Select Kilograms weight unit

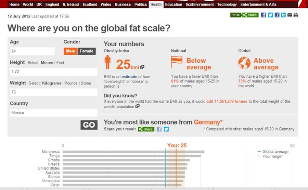coord(51,83)
